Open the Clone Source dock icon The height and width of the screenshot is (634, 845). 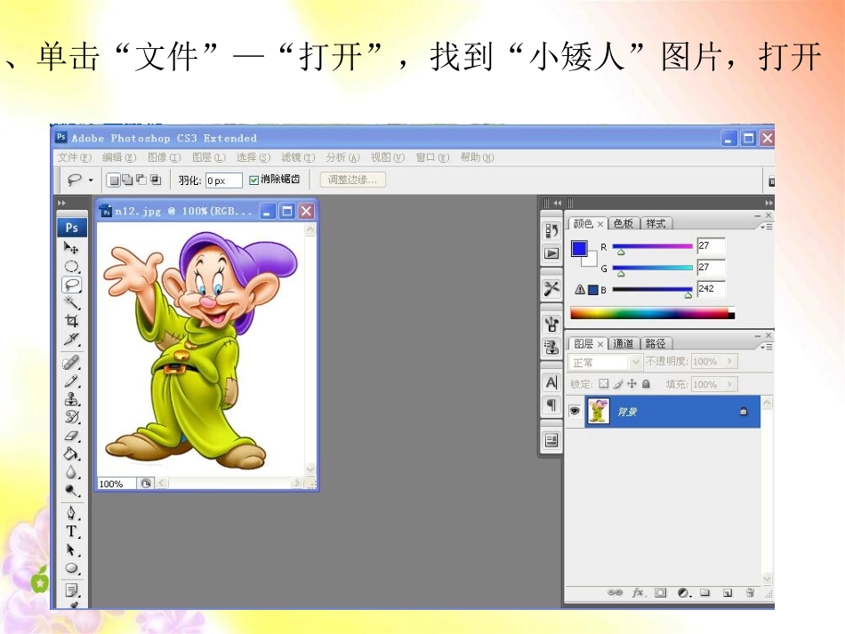pos(551,347)
